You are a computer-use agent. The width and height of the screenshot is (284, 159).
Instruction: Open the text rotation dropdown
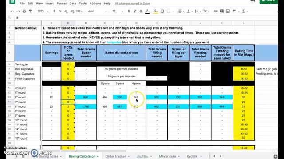point(206,11)
